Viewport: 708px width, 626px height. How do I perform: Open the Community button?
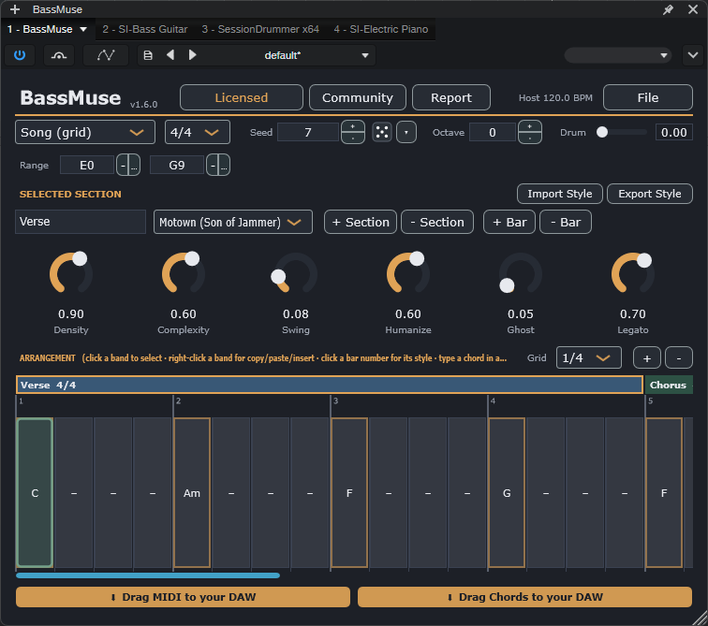[x=358, y=97]
